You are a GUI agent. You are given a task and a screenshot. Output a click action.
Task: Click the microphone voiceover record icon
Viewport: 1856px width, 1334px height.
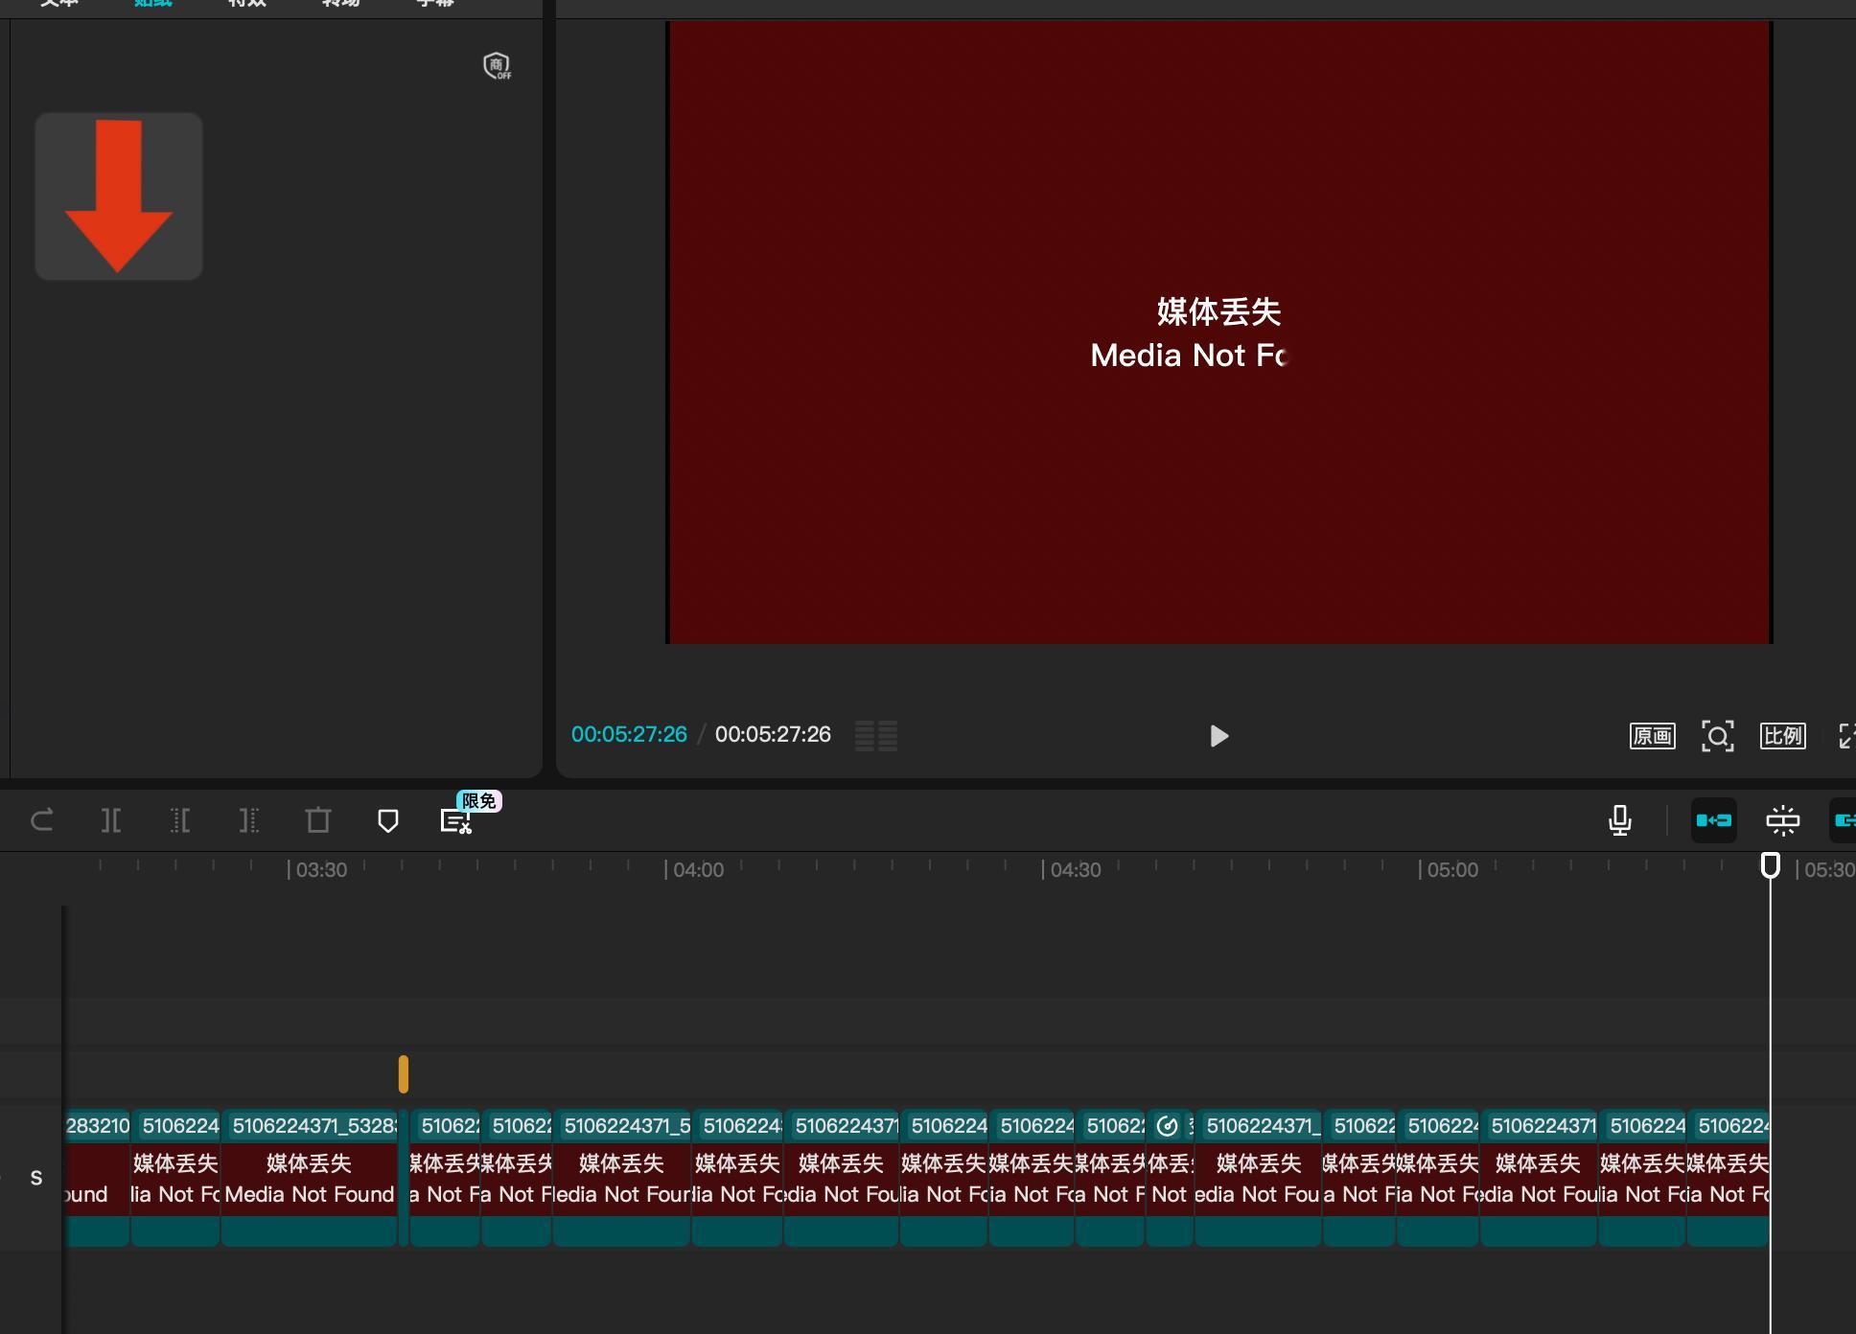coord(1620,820)
